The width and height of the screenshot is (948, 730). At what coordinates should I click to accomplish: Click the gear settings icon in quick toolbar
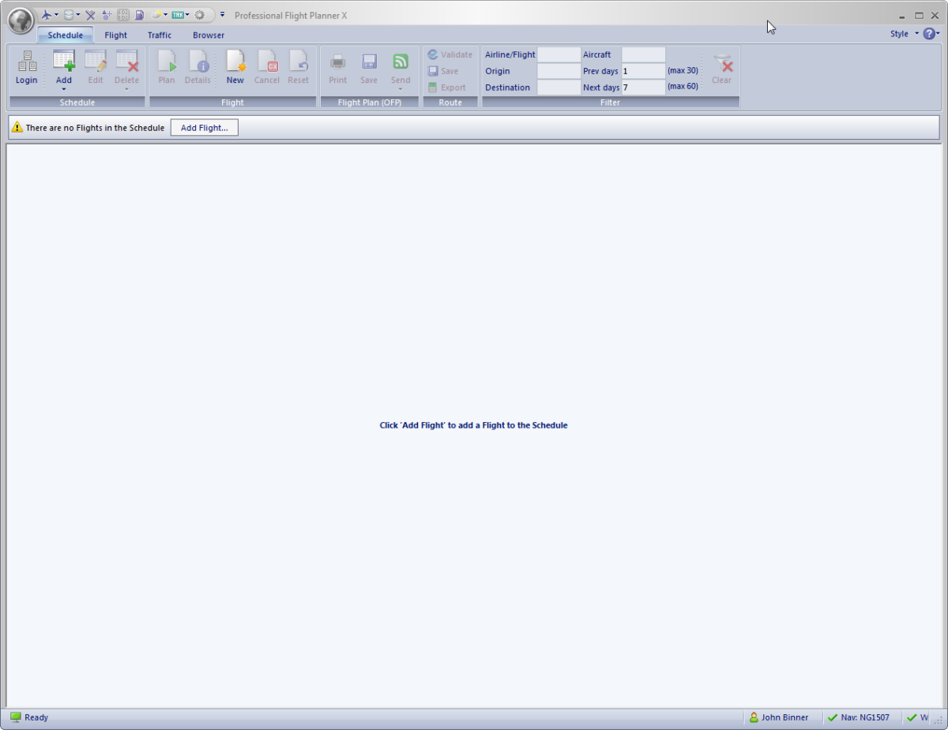[x=200, y=15]
